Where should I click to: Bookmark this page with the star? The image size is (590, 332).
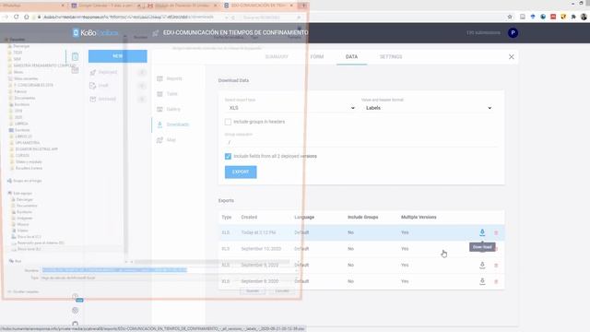(510, 17)
